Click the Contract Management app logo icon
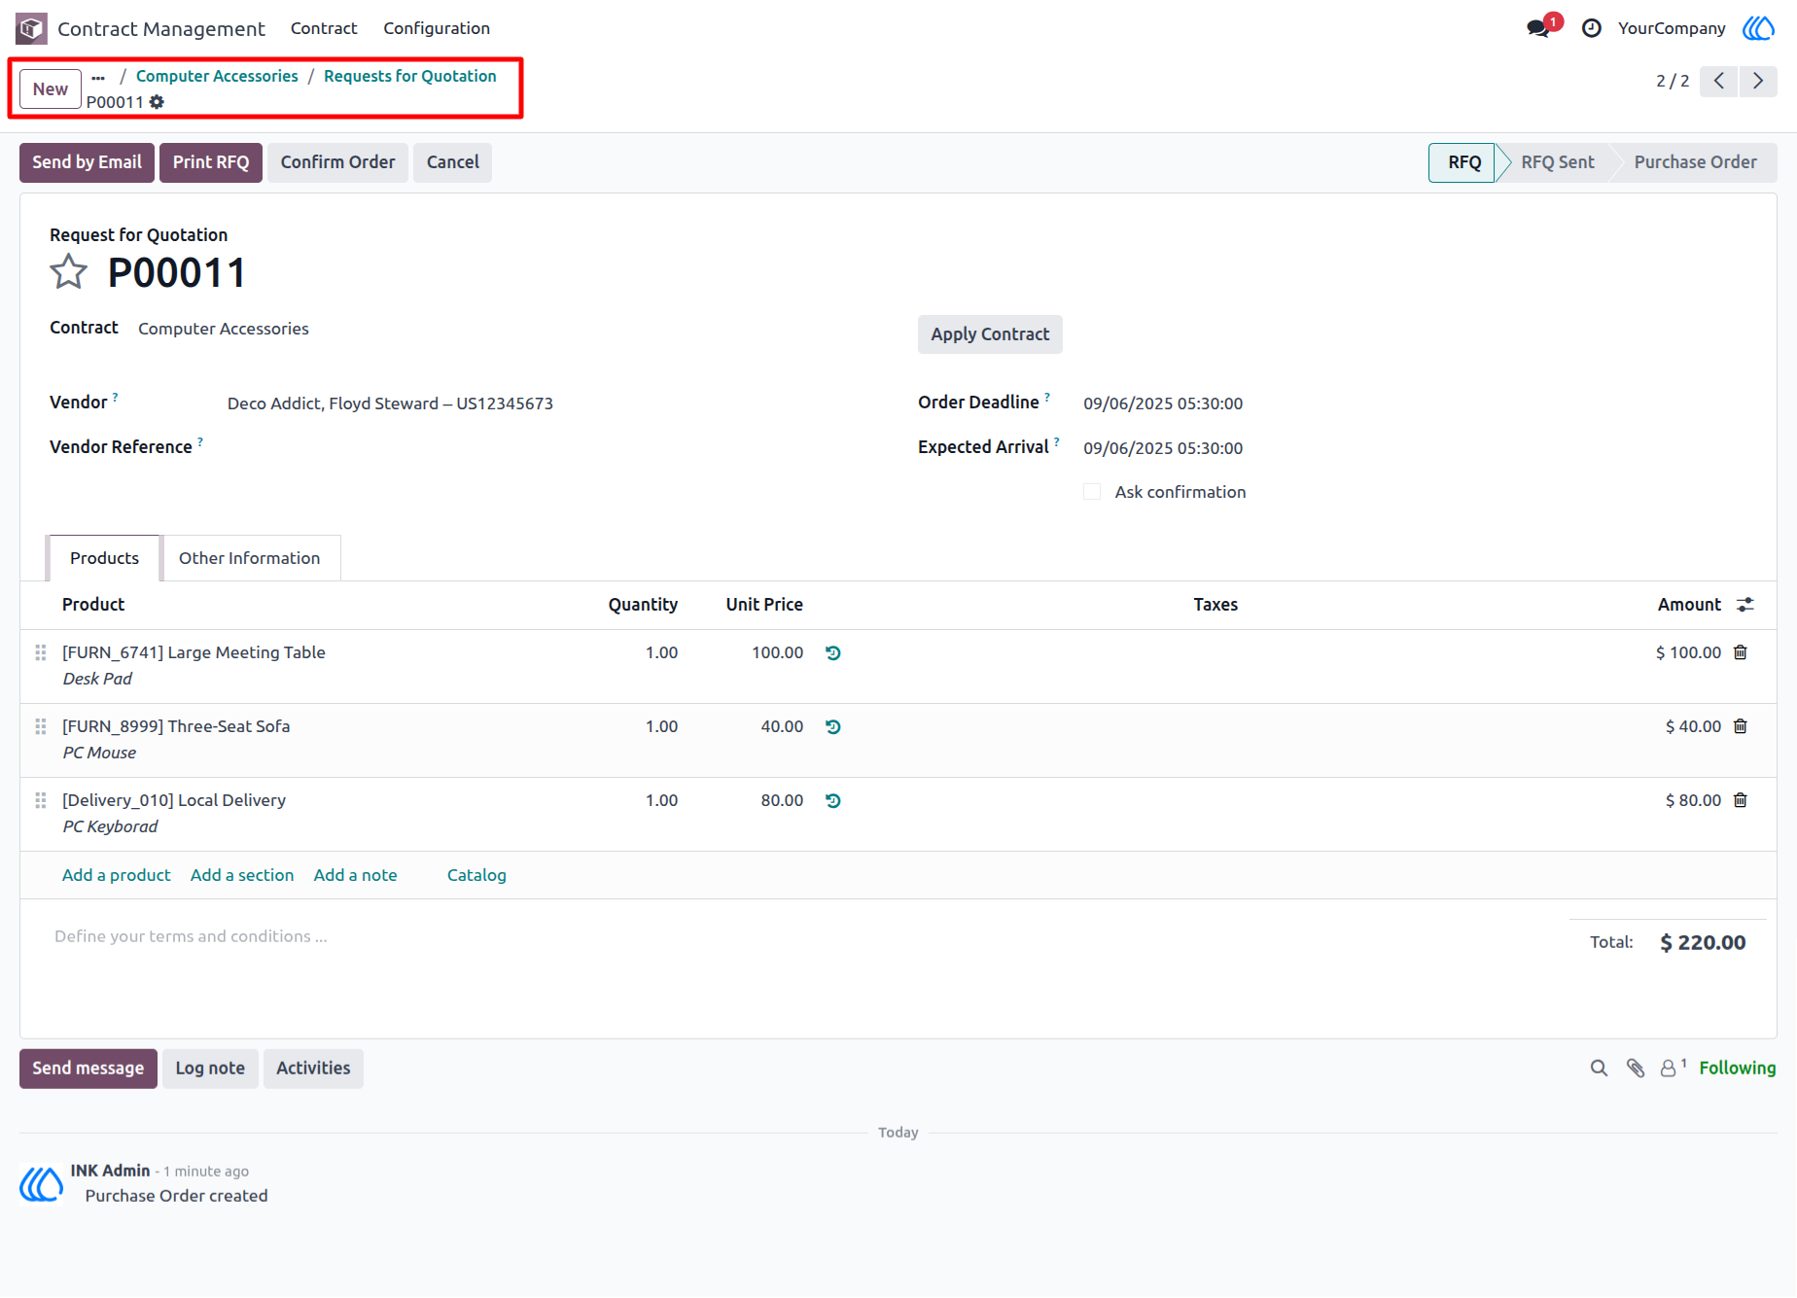1797x1298 pixels. 31,28
